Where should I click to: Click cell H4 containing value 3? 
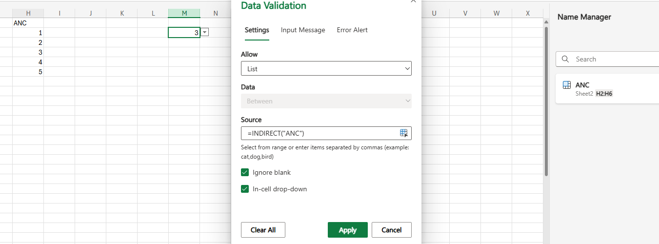click(x=28, y=52)
